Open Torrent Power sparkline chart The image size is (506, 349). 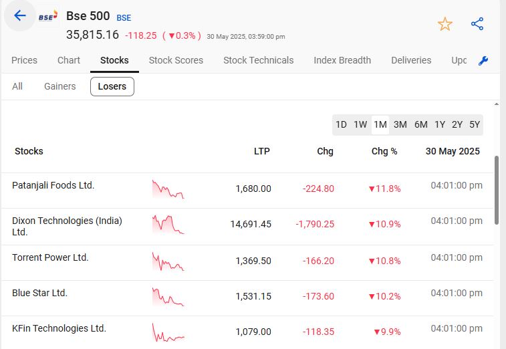[168, 261]
